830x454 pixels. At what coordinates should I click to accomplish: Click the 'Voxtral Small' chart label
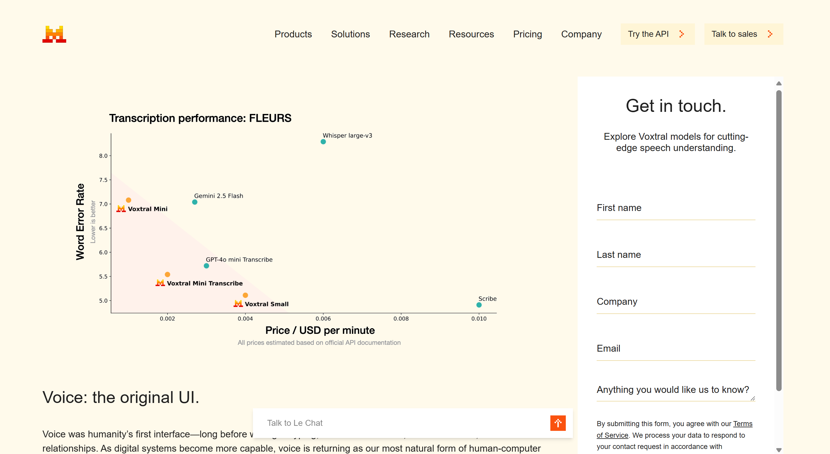coord(267,304)
